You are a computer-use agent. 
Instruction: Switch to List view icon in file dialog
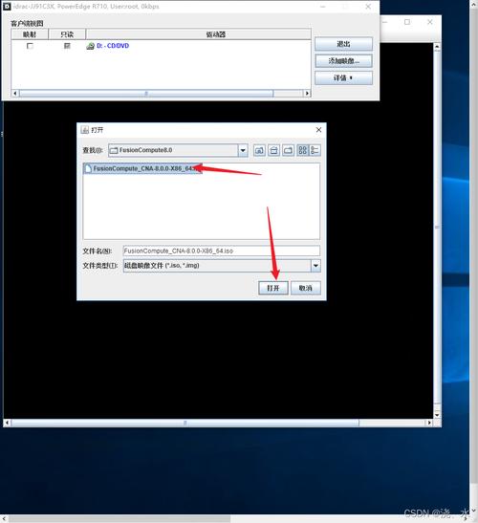pyautogui.click(x=302, y=150)
